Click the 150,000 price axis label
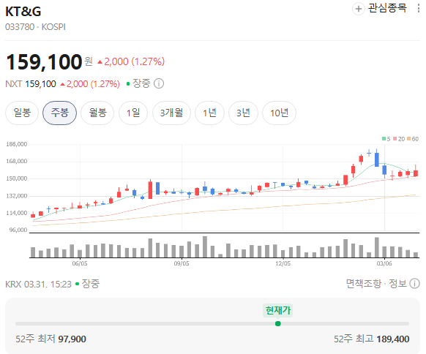The height and width of the screenshot is (354, 426). [17, 178]
